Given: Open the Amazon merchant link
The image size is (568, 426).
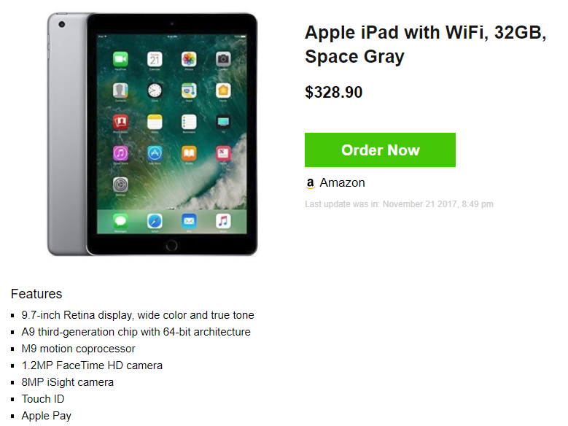Looking at the screenshot, I should coord(342,182).
